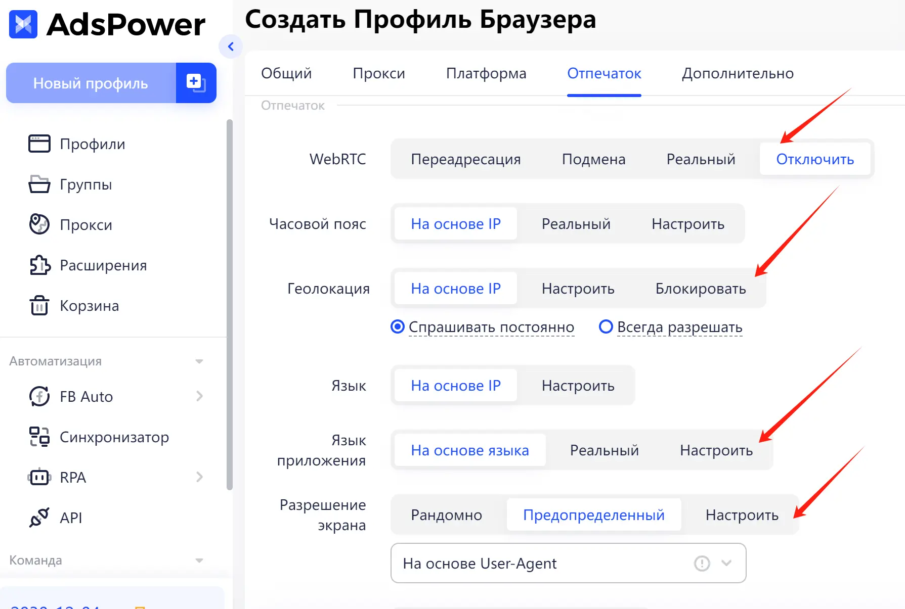Set Язык приложения to Реальный

point(604,450)
